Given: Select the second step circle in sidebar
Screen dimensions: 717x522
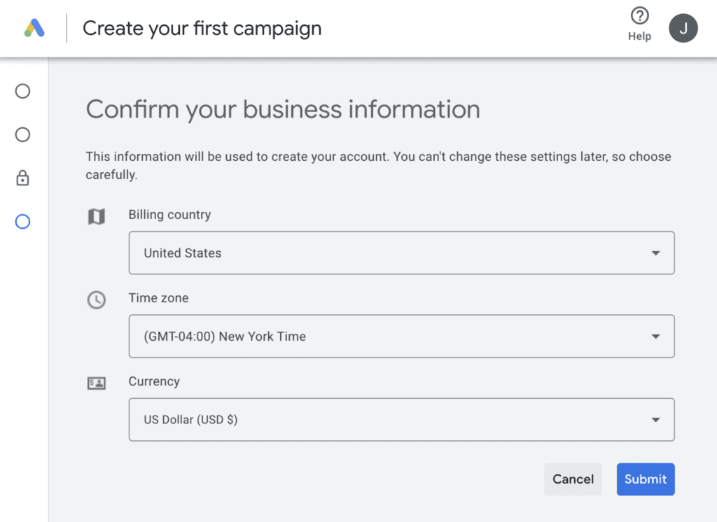Looking at the screenshot, I should coord(22,134).
